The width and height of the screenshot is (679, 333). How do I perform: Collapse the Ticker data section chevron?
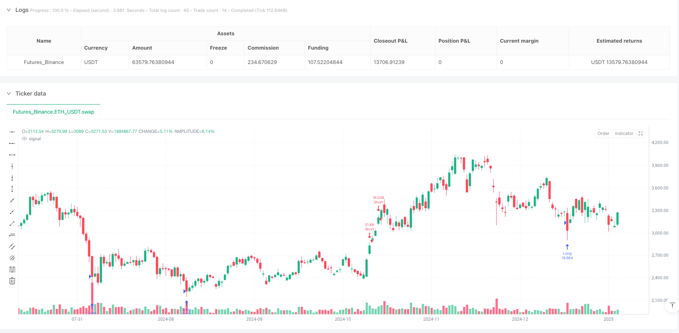pos(9,94)
